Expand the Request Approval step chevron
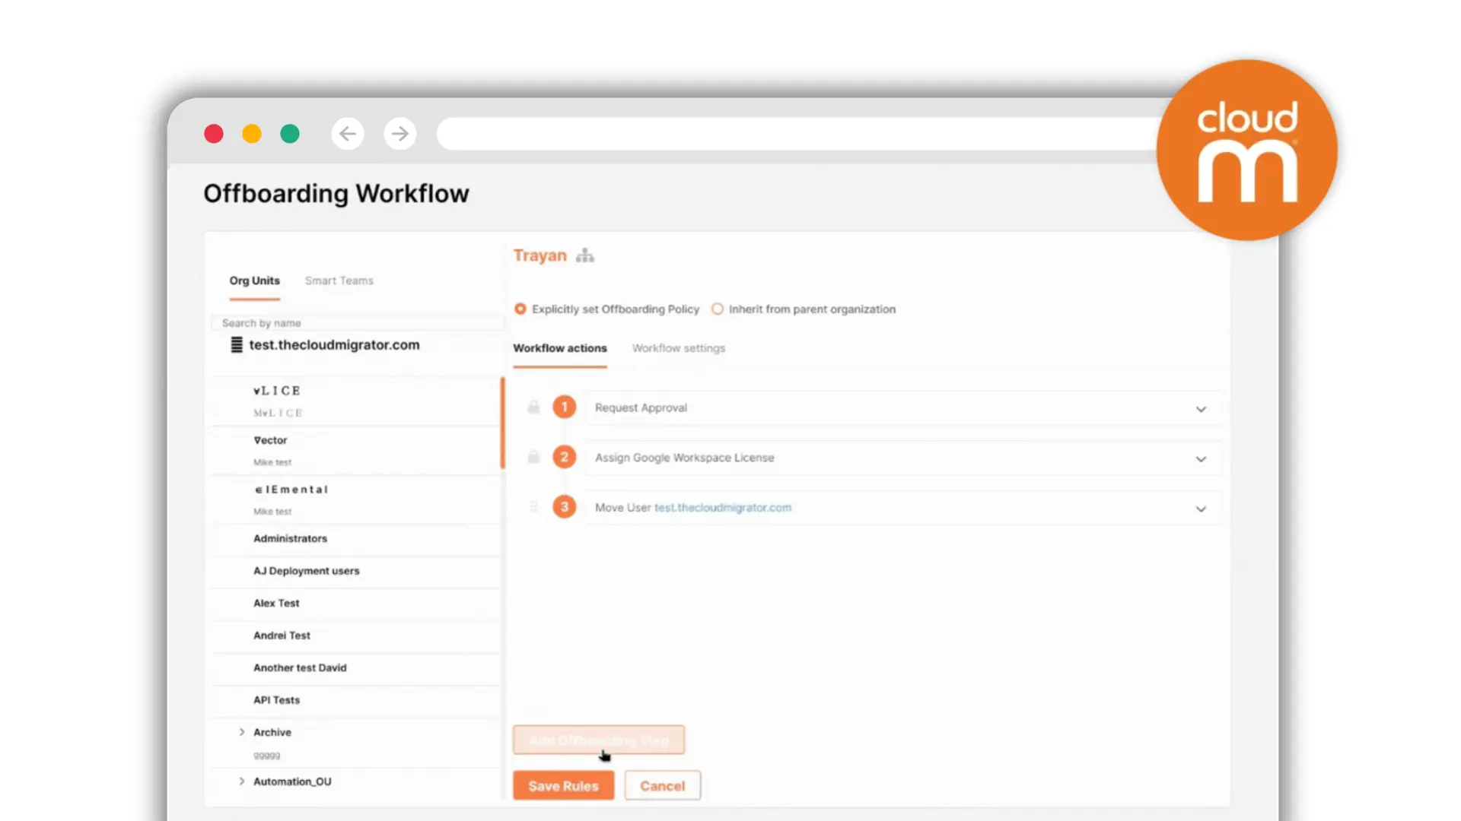 pyautogui.click(x=1201, y=409)
